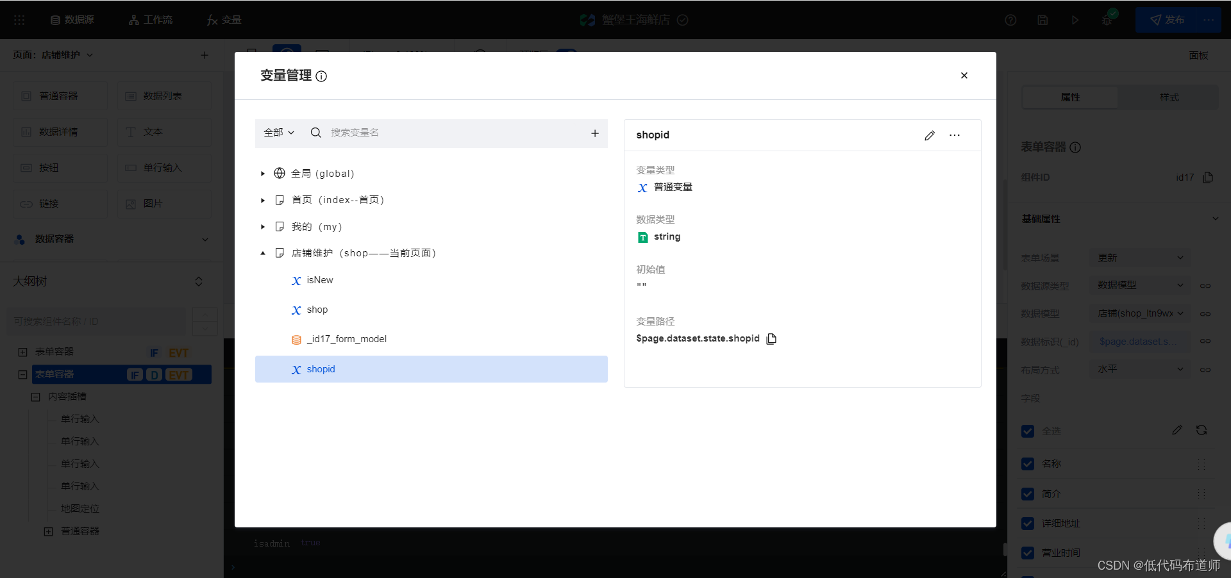
Task: Open the 数据源 menu in top bar
Action: [72, 20]
